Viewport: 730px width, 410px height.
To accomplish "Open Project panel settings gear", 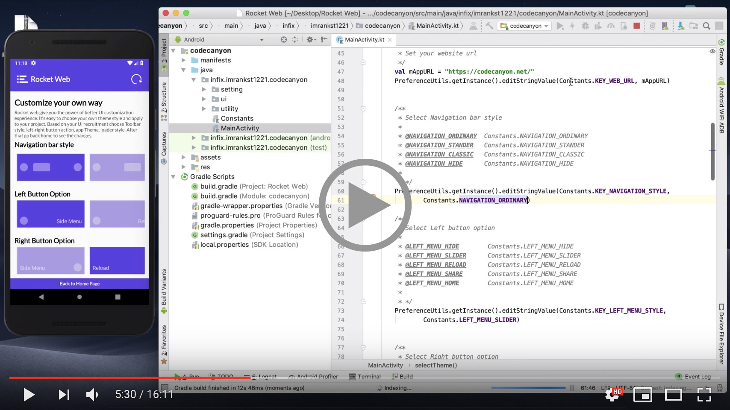I will click(311, 39).
